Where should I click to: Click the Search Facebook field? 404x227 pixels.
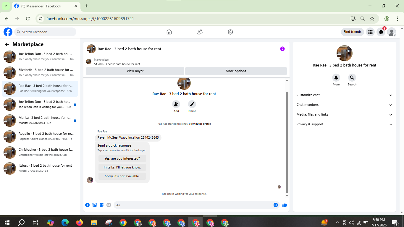pos(45,32)
